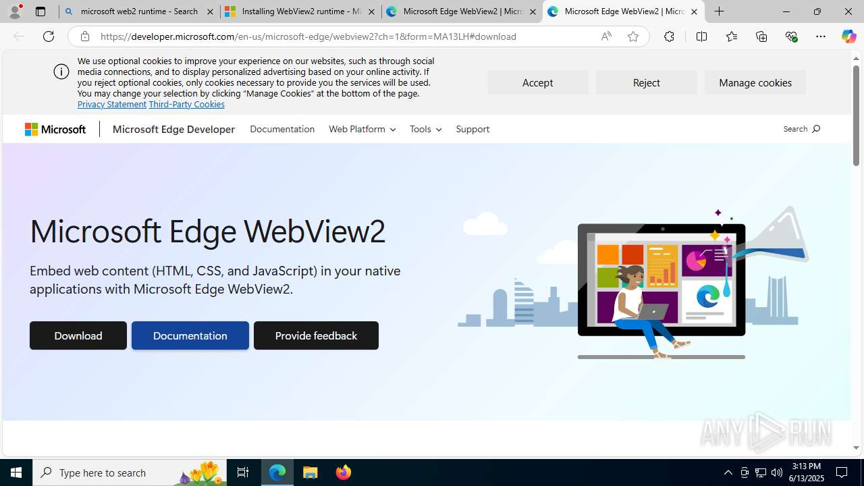Toggle Split screen icon

(701, 36)
